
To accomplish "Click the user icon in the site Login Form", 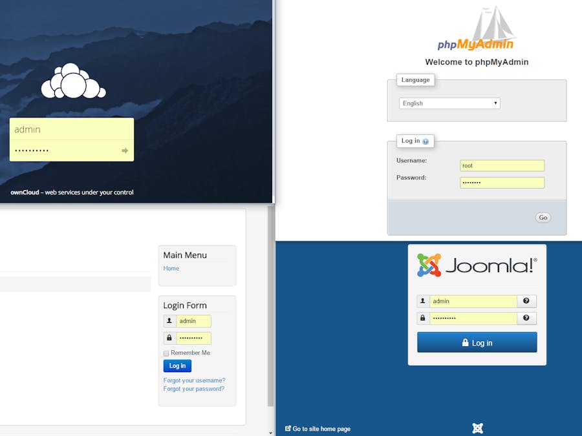I will point(169,321).
